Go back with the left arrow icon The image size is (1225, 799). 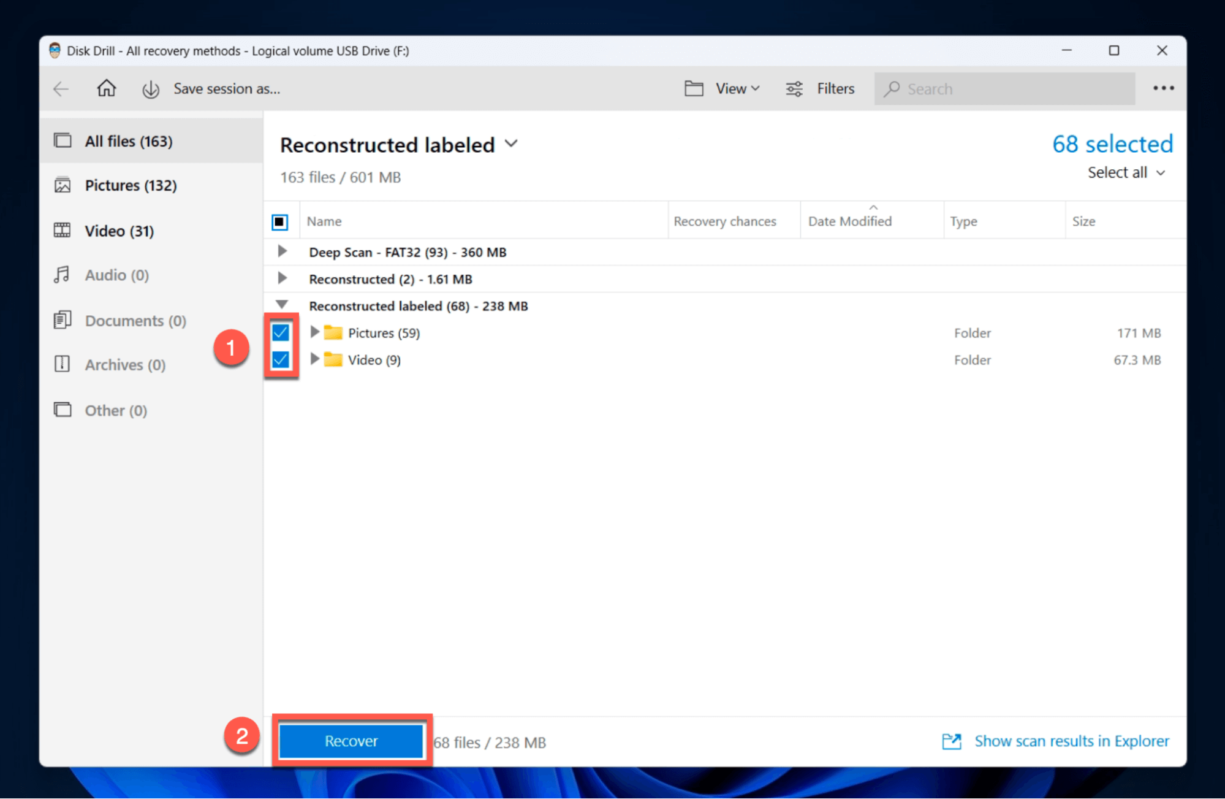coord(61,89)
